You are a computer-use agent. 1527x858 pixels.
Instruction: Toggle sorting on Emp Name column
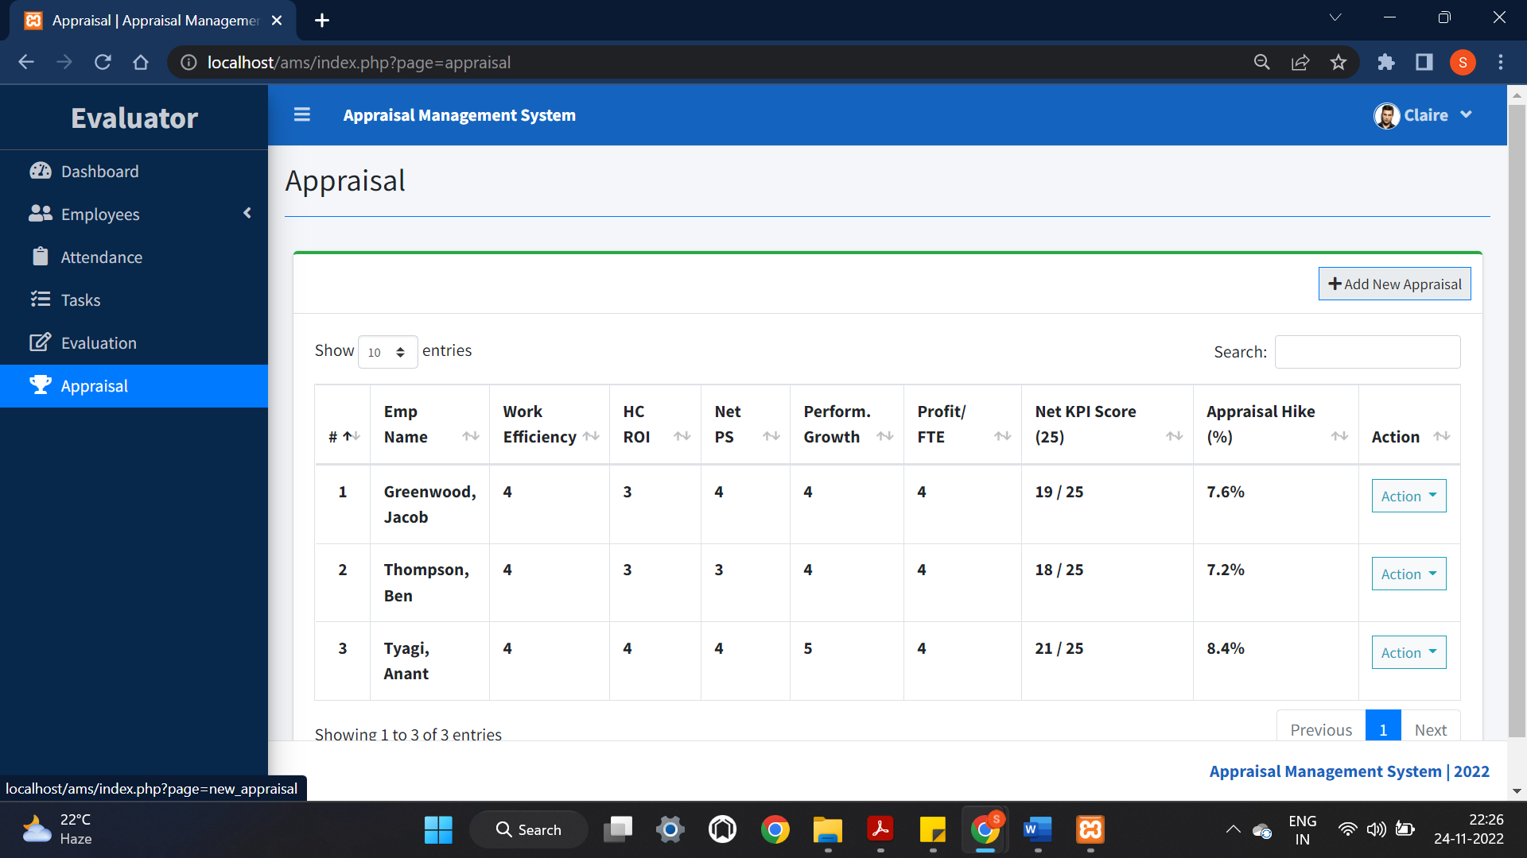pos(471,436)
